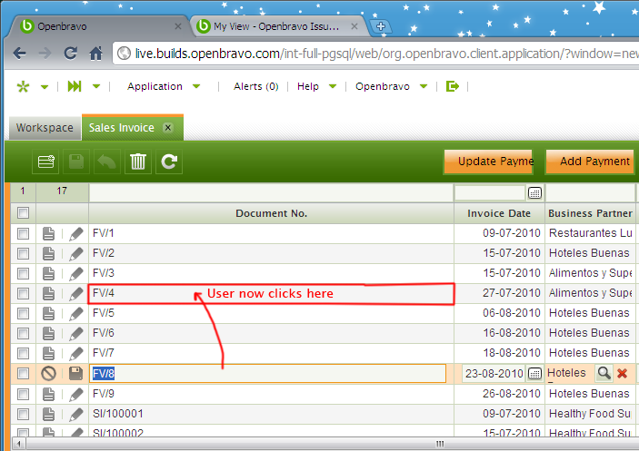Viewport: 639px width, 451px height.
Task: Check the SI/100001 row checkbox
Action: pos(24,414)
